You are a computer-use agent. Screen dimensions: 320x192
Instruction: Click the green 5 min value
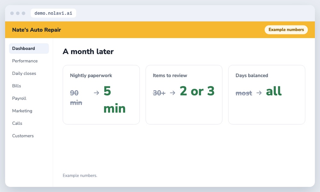tap(114, 100)
